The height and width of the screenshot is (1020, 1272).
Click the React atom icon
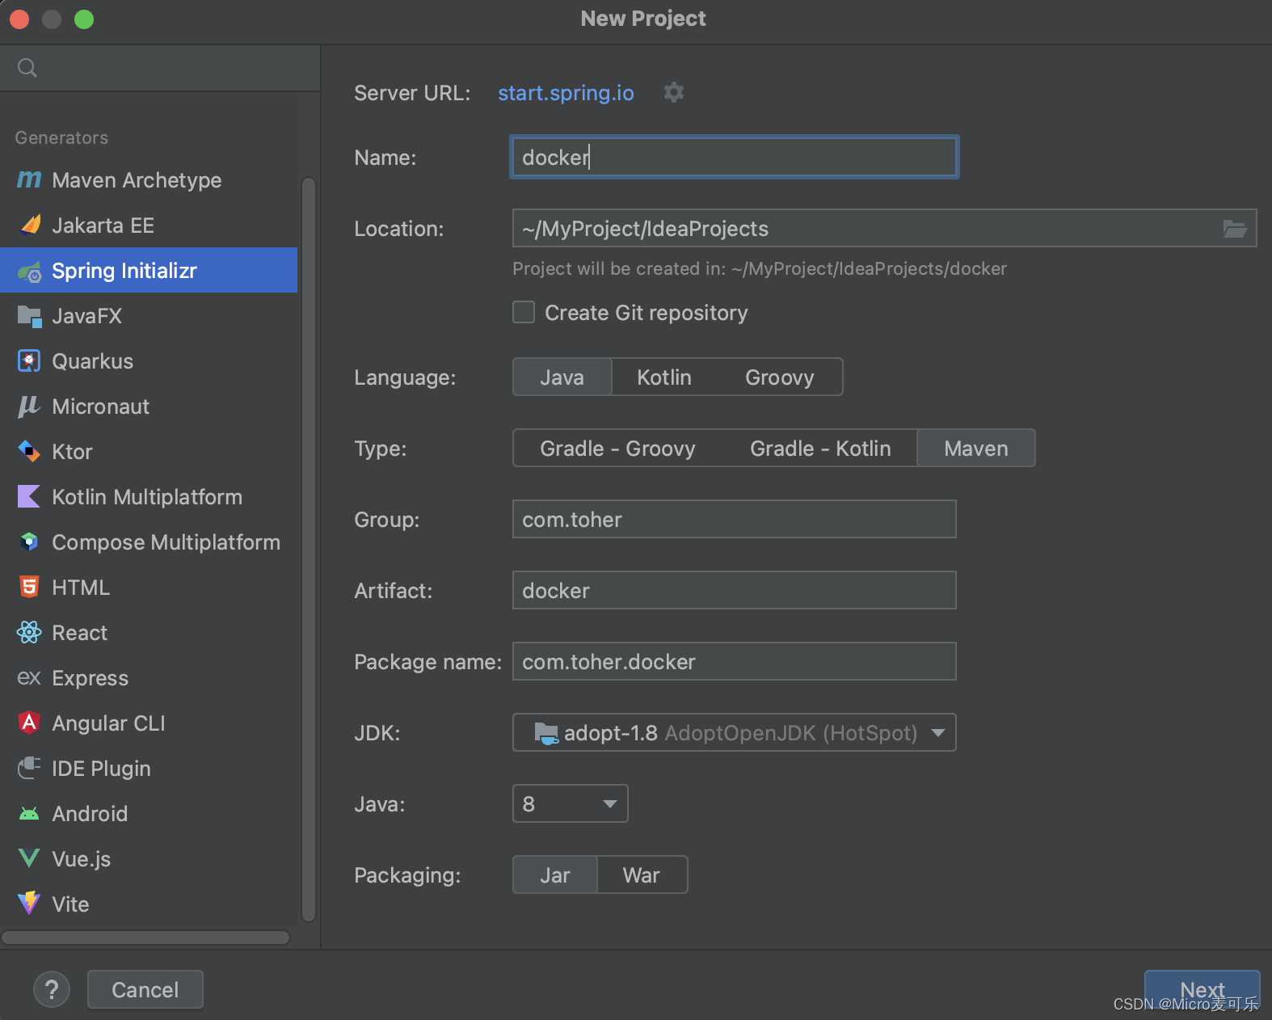point(29,632)
